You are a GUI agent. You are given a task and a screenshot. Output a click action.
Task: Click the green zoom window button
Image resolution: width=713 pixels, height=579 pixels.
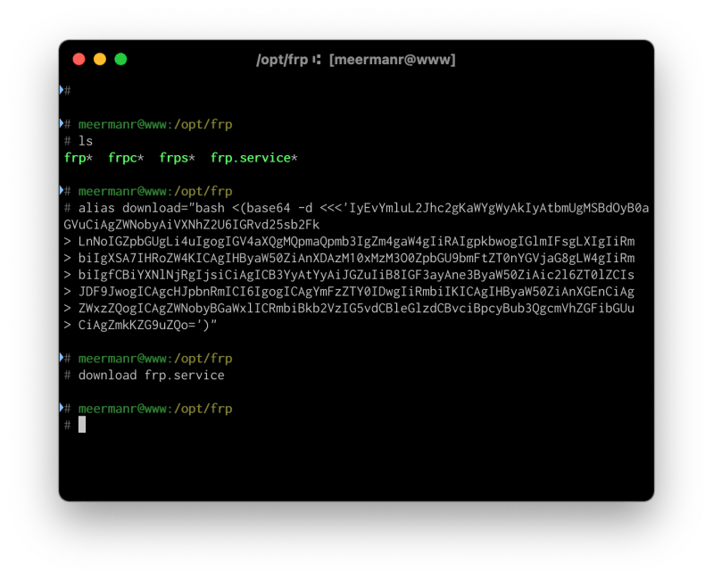121,60
